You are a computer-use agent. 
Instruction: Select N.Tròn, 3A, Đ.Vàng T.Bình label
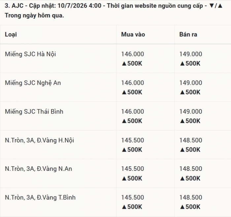(x=40, y=198)
